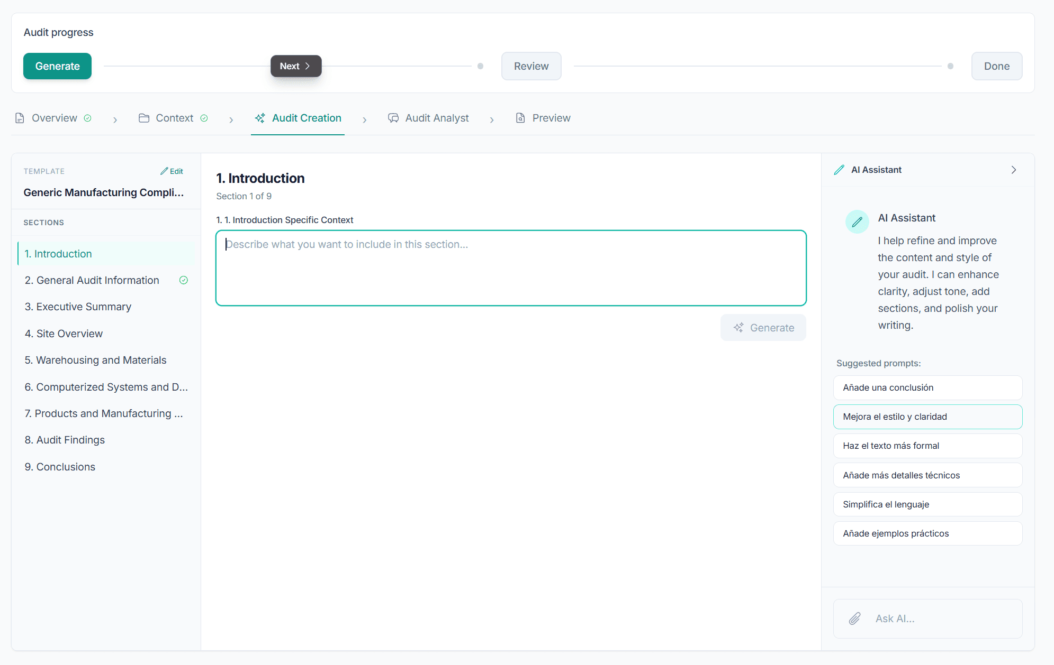Click the Context completed checkmark

coord(204,118)
